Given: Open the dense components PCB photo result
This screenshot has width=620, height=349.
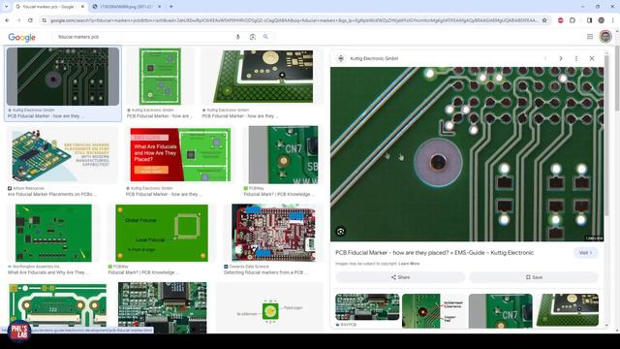Looking at the screenshot, I should tap(162, 307).
